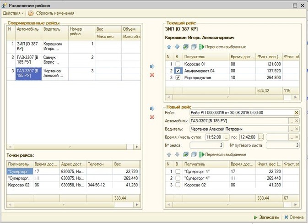
Task: Open time picker for 12:42:00 field
Action: point(261,137)
